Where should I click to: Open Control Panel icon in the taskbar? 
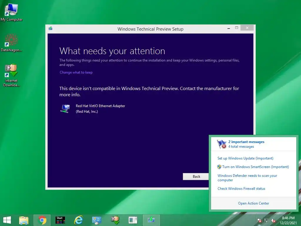96,220
